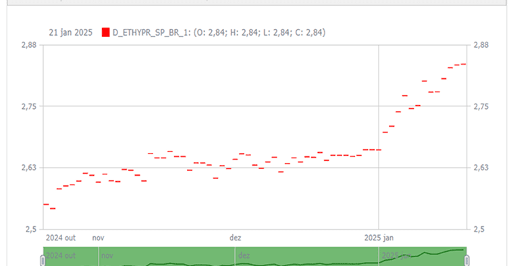
Task: Click the '2024 out' x-axis label
Action: point(61,238)
